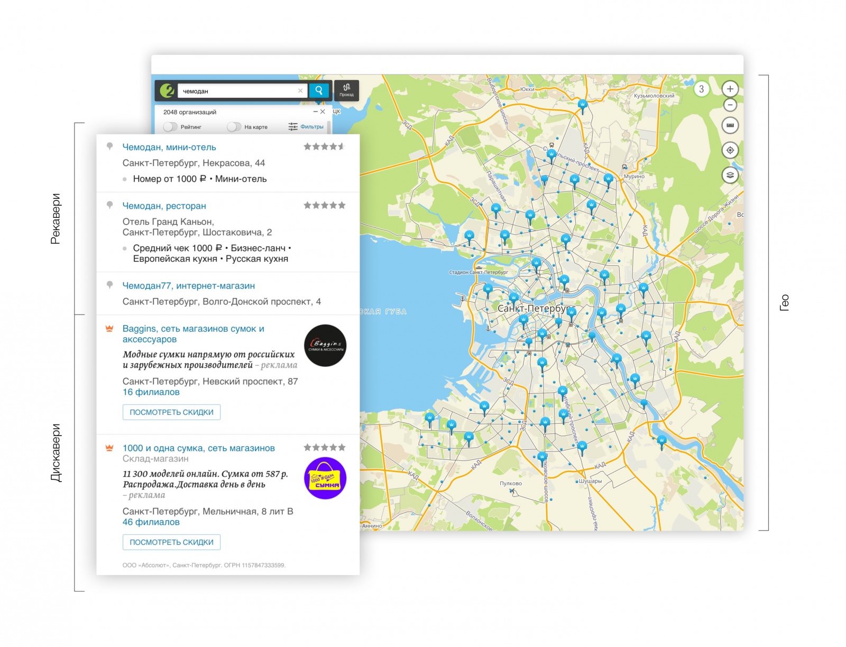
Task: Open the Фильтры filter settings
Action: tap(306, 127)
